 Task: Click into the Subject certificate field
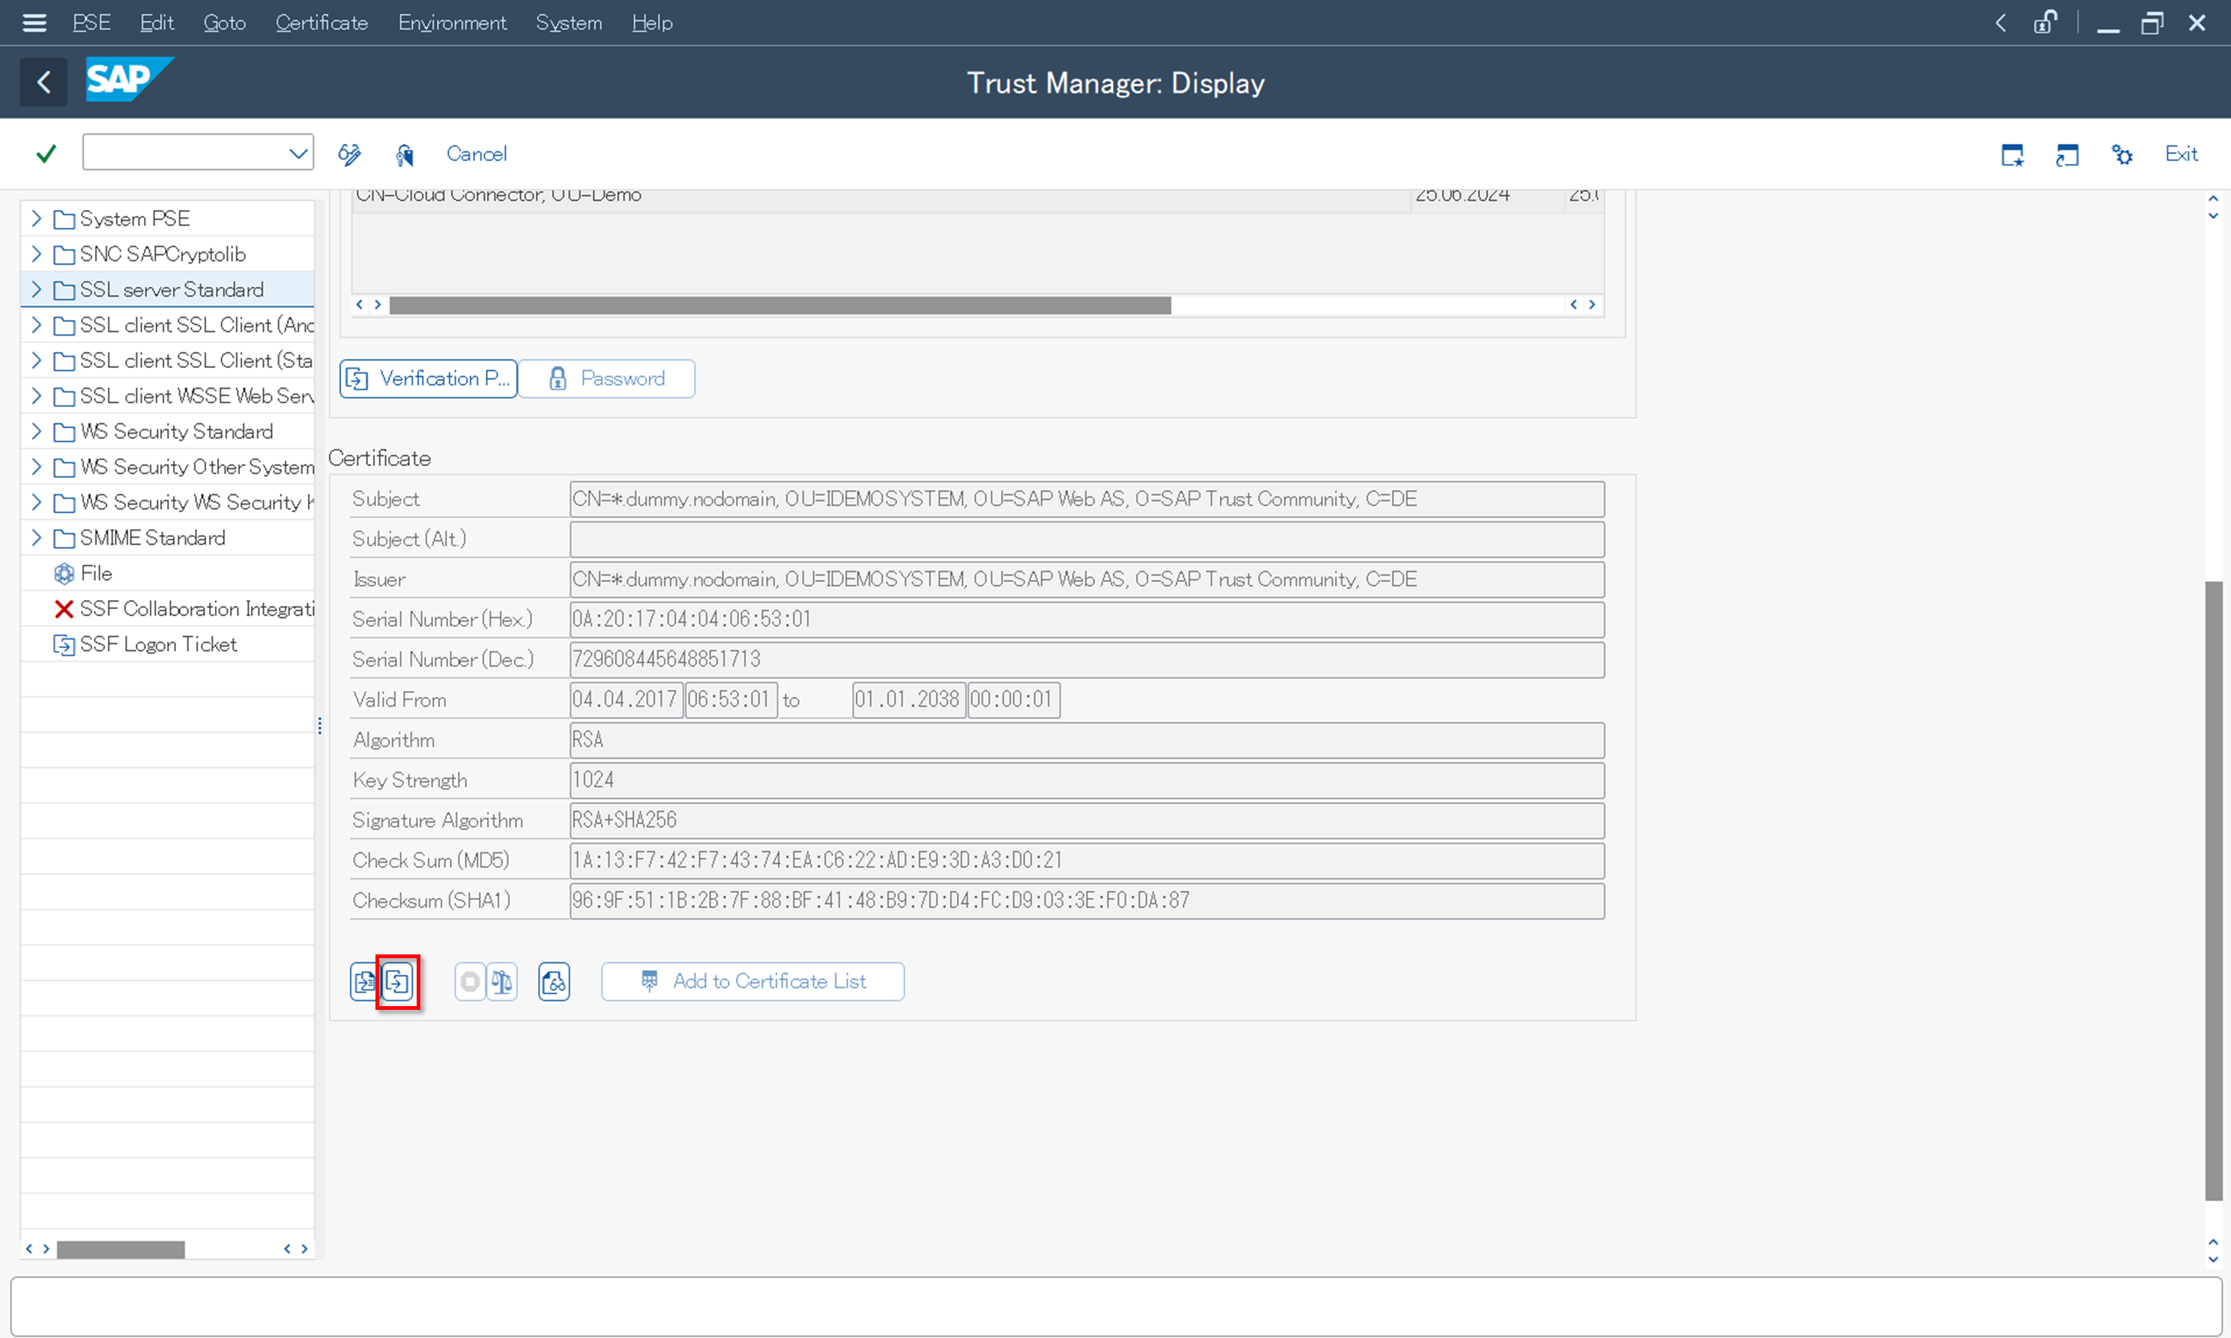tap(1086, 499)
